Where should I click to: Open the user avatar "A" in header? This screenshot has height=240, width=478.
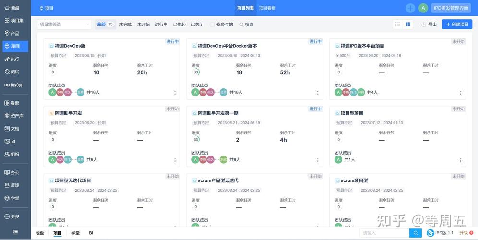pyautogui.click(x=423, y=8)
